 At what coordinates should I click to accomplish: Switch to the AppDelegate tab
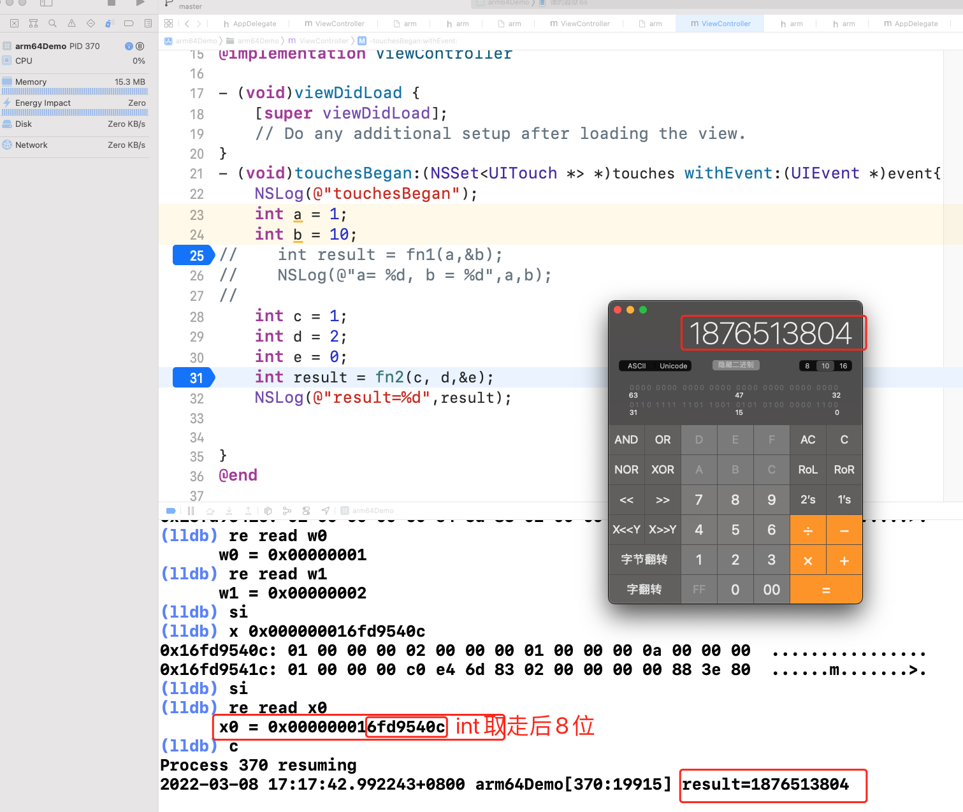point(250,24)
